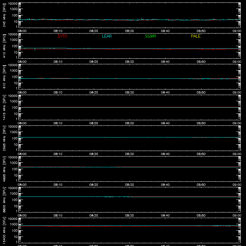This screenshot has width=246, height=246.
Task: Select the 2695 MHz [SFU] axis title
Action: pyautogui.click(x=4, y=138)
